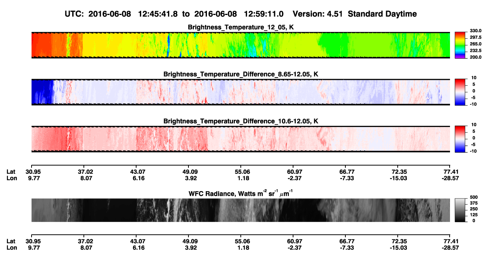Select the Brightness_Temperature_Difference_10.6-12.05, K title

coord(241,121)
